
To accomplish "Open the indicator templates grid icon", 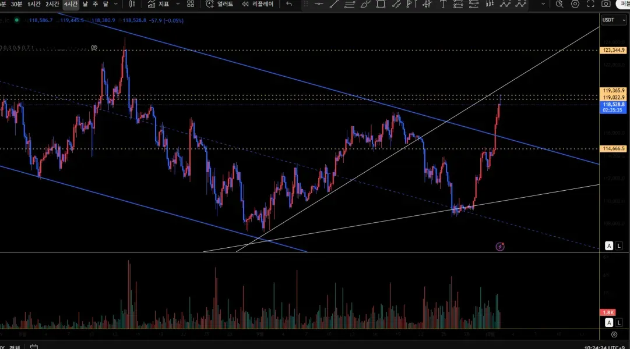I will 191,4.
